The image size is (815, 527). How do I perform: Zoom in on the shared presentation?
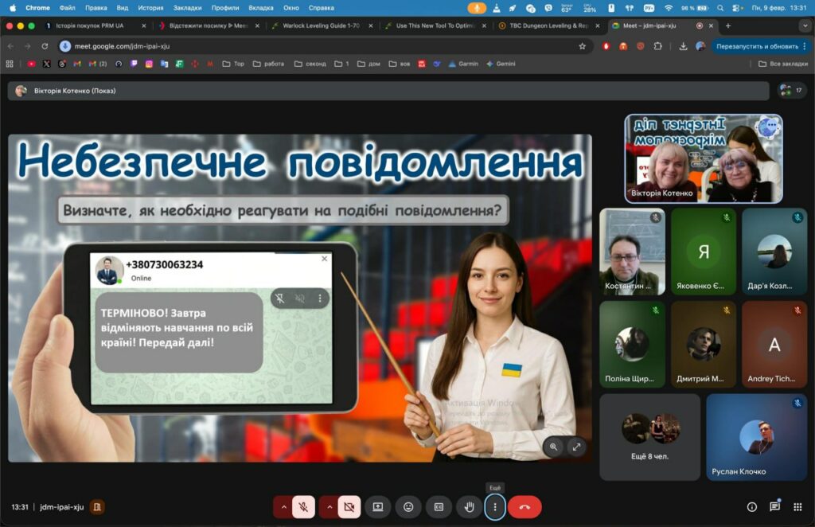554,447
